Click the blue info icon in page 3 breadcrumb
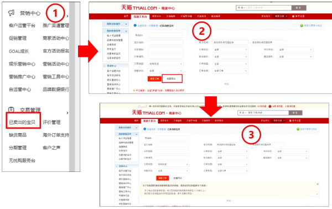This screenshot has height=209, width=332. pyautogui.click(x=144, y=129)
